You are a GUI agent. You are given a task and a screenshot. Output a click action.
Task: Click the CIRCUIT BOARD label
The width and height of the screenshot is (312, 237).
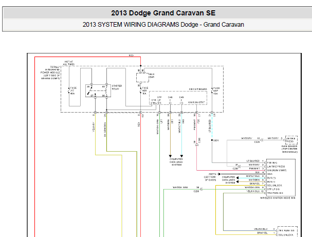[x=198, y=89]
